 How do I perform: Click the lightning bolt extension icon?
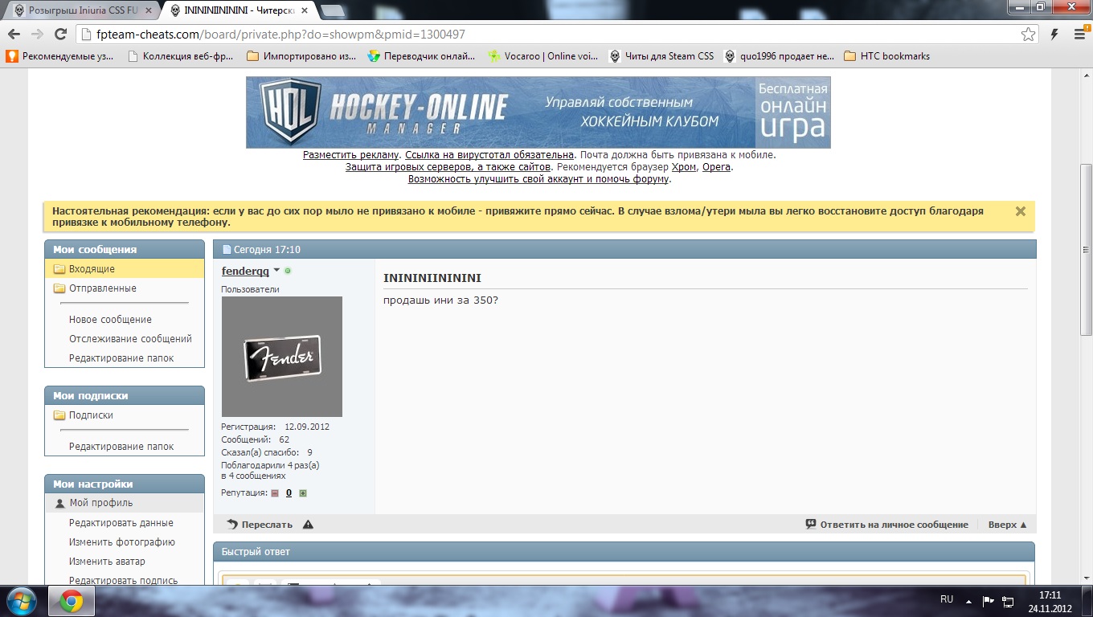(x=1054, y=35)
